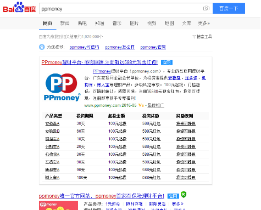The image size is (261, 210).
Task: Click the 180天 duration cell
Action: (x=82, y=178)
